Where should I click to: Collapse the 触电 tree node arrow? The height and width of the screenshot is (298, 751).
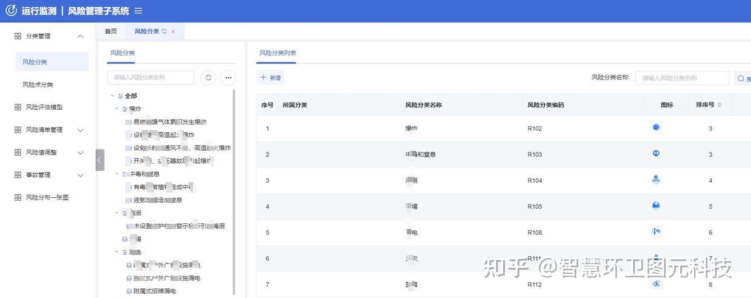[x=117, y=252]
